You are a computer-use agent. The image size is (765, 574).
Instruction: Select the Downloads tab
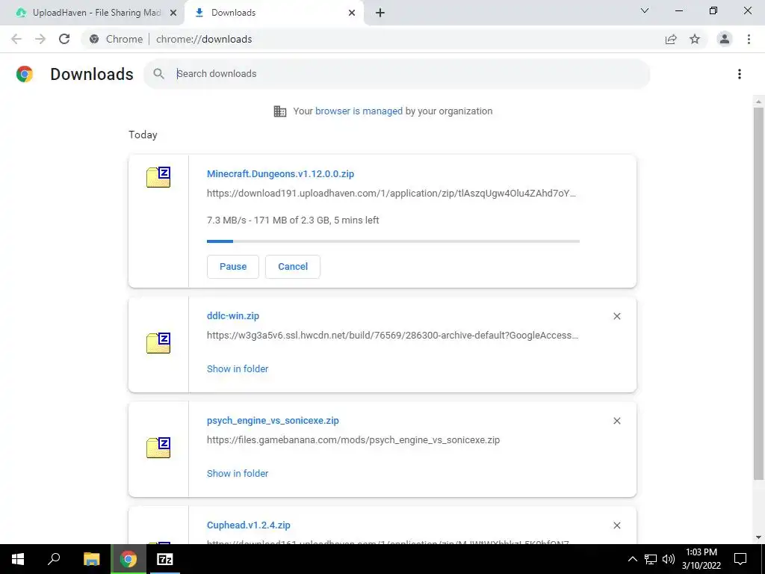(x=273, y=13)
